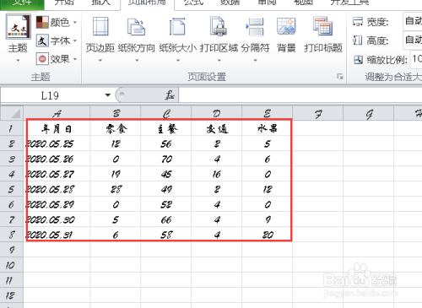
Task: Open the File (文件) tab
Action: [x=22, y=4]
